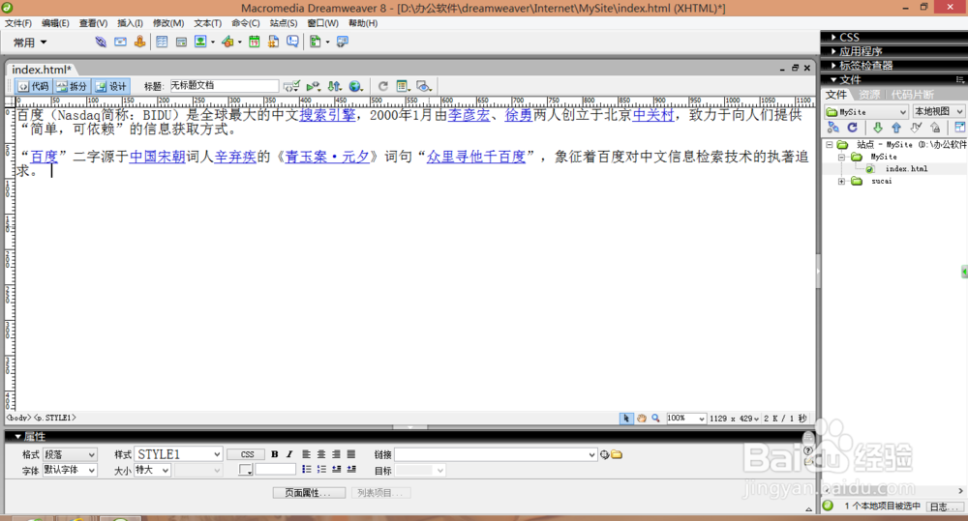The height and width of the screenshot is (521, 968).
Task: Click the Templates insert icon
Action: coord(316,42)
